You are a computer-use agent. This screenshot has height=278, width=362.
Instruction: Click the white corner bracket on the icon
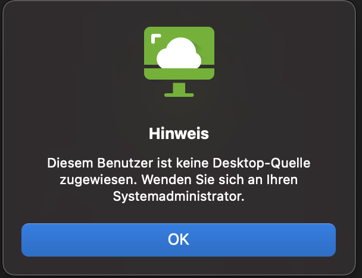tap(156, 39)
